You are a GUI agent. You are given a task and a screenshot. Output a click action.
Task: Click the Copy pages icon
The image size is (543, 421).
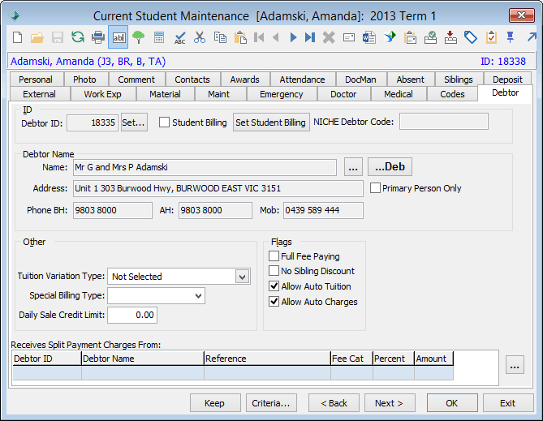[220, 37]
